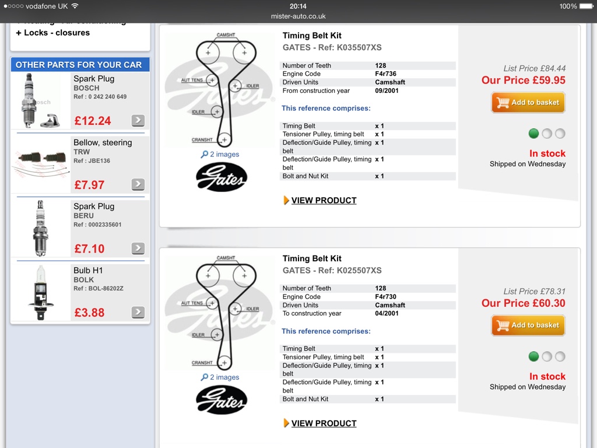Click arrow icon next to Bosch Spark Plug price
Image resolution: width=597 pixels, height=448 pixels.
pyautogui.click(x=138, y=120)
